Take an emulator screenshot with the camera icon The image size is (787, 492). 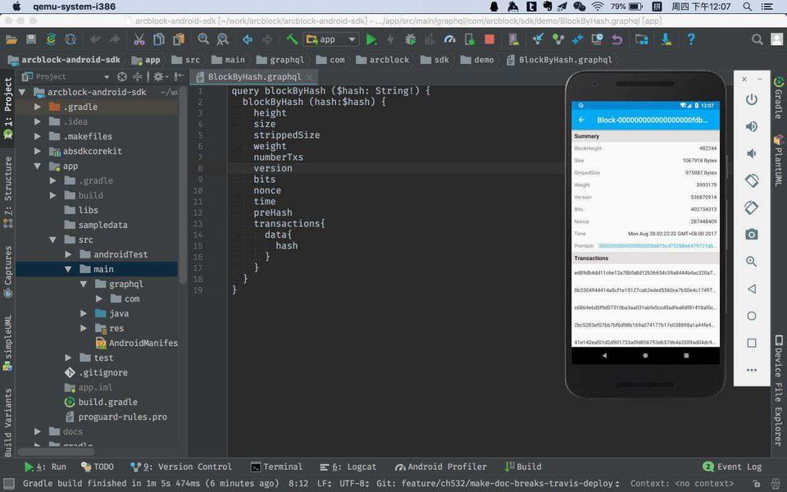tap(751, 235)
